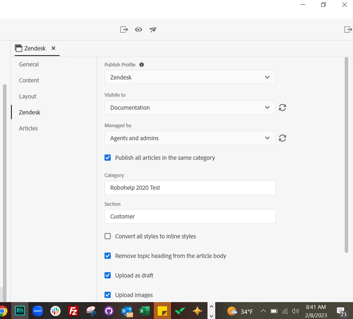Viewport: 353px width, 319px height.
Task: Click the taskbar scroll up arrow
Action: click(x=211, y=306)
